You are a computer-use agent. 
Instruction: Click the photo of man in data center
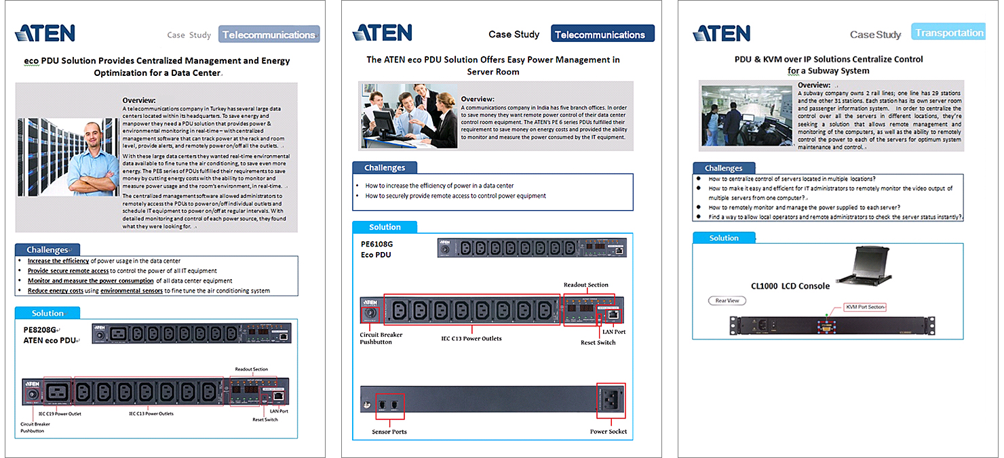click(x=67, y=157)
